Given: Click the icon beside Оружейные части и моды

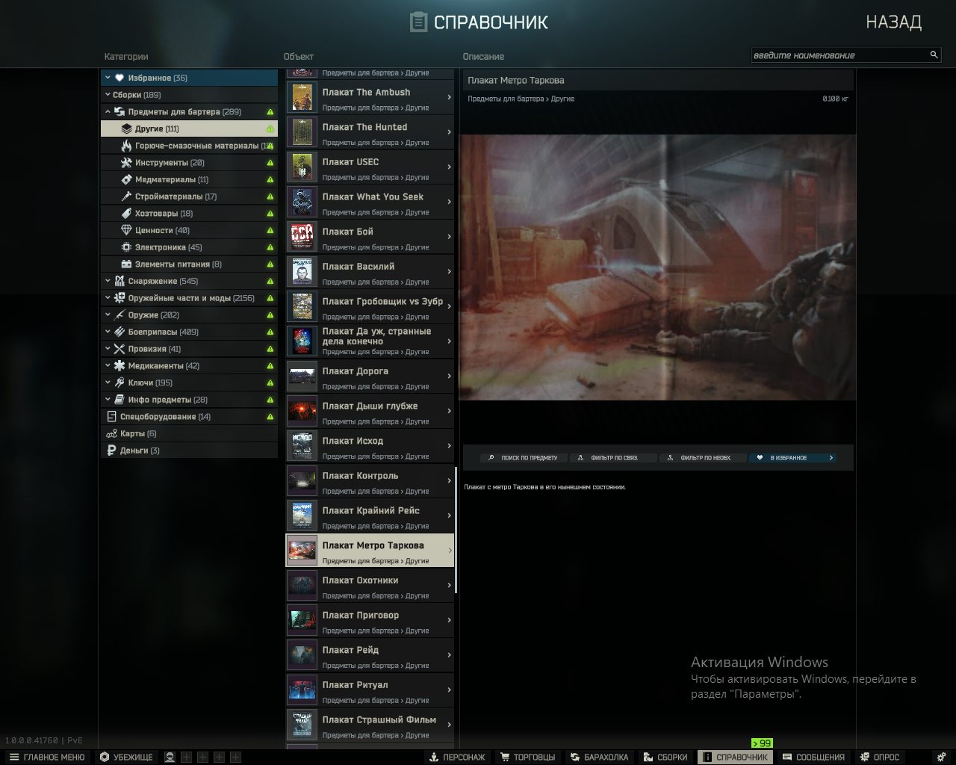Looking at the screenshot, I should [x=119, y=298].
